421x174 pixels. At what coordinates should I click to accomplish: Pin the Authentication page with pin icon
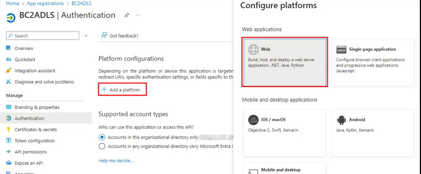(x=127, y=15)
